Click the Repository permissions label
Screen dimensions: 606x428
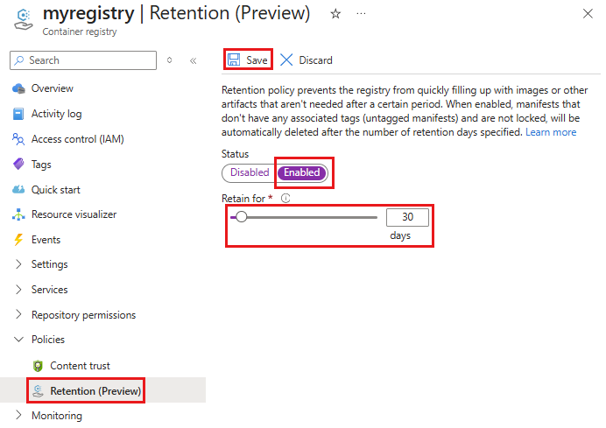83,315
